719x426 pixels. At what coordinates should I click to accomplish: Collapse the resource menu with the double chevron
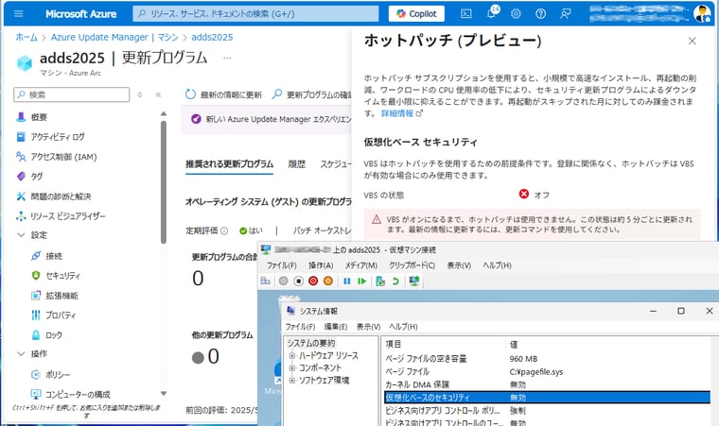tap(158, 94)
